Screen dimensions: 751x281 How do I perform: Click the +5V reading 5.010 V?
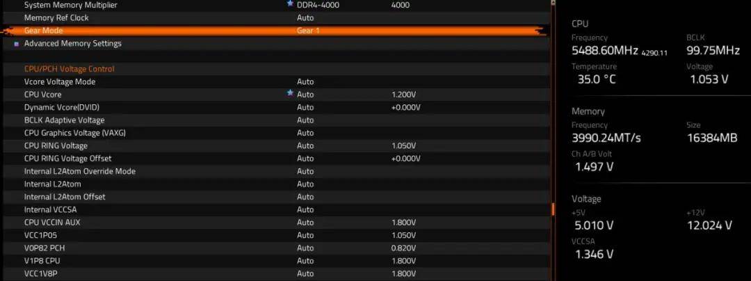point(594,225)
